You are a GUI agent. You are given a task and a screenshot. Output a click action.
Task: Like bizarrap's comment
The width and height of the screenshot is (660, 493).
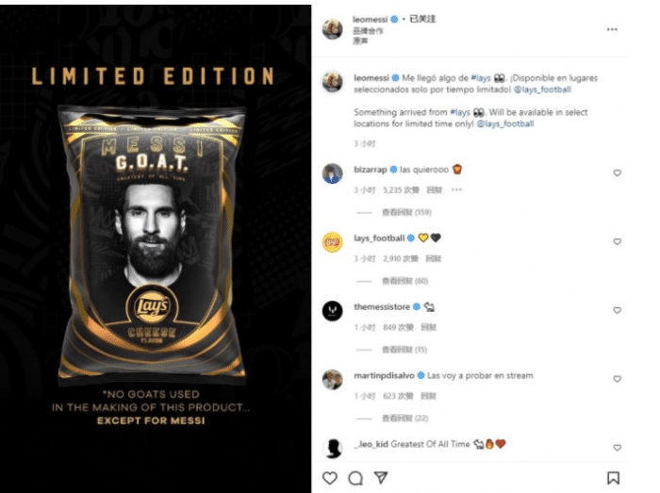617,173
